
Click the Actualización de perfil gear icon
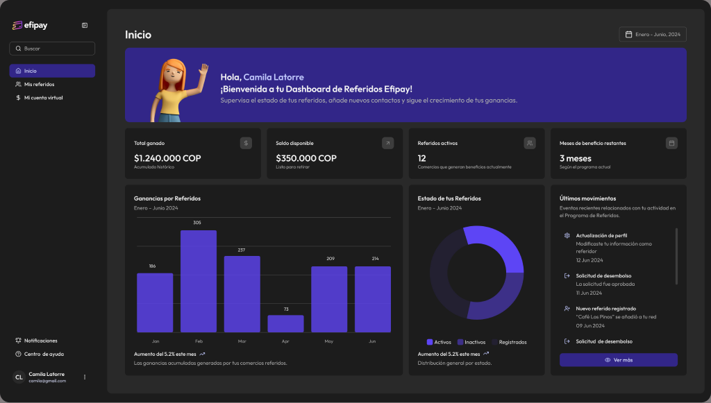[567, 235]
